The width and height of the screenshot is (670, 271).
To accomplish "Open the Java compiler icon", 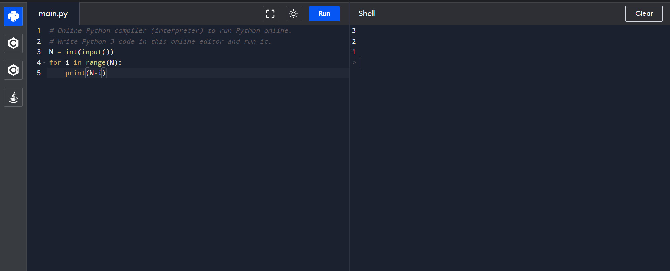I will (13, 97).
